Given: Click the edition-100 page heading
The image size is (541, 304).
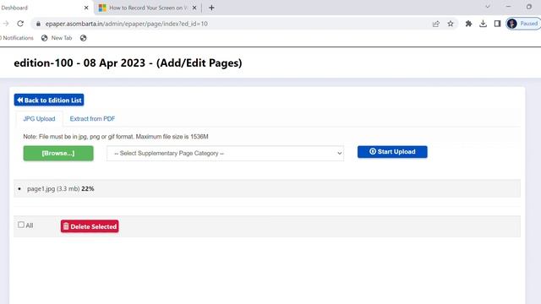Looking at the screenshot, I should (128, 63).
